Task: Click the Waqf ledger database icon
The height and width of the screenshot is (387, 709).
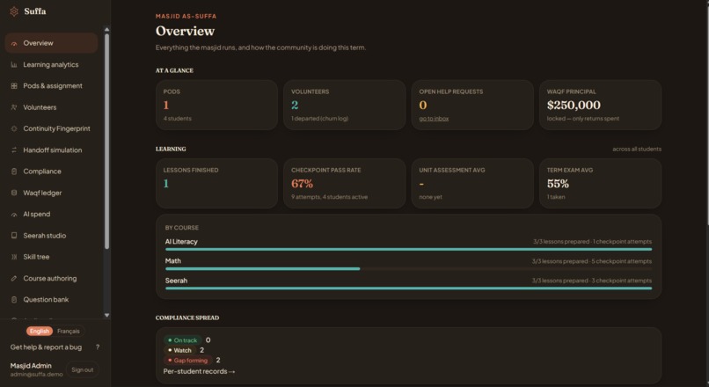Action: (14, 193)
